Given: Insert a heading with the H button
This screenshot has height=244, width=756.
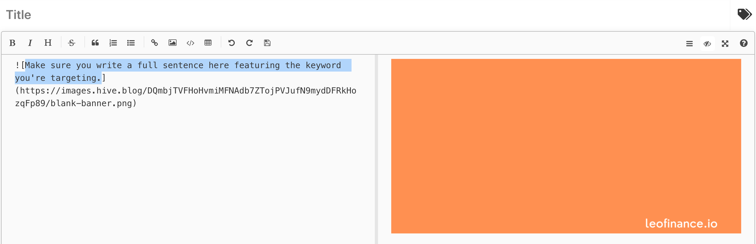Looking at the screenshot, I should [x=48, y=43].
